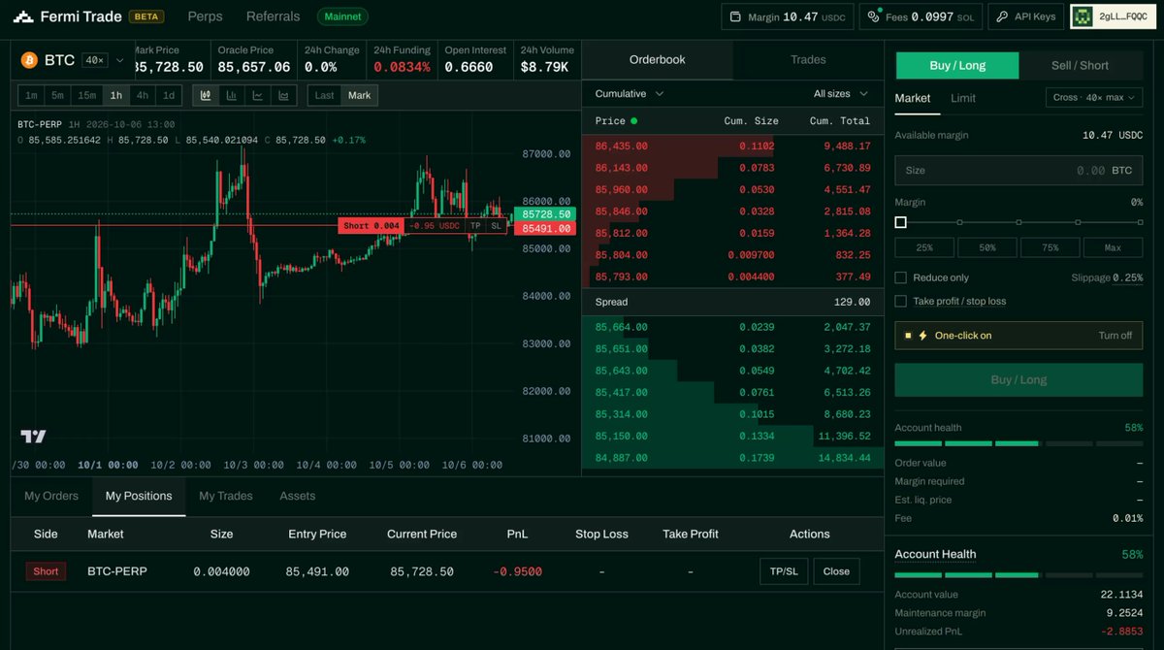The image size is (1164, 650).
Task: Select the line chart type icon
Action: [257, 95]
